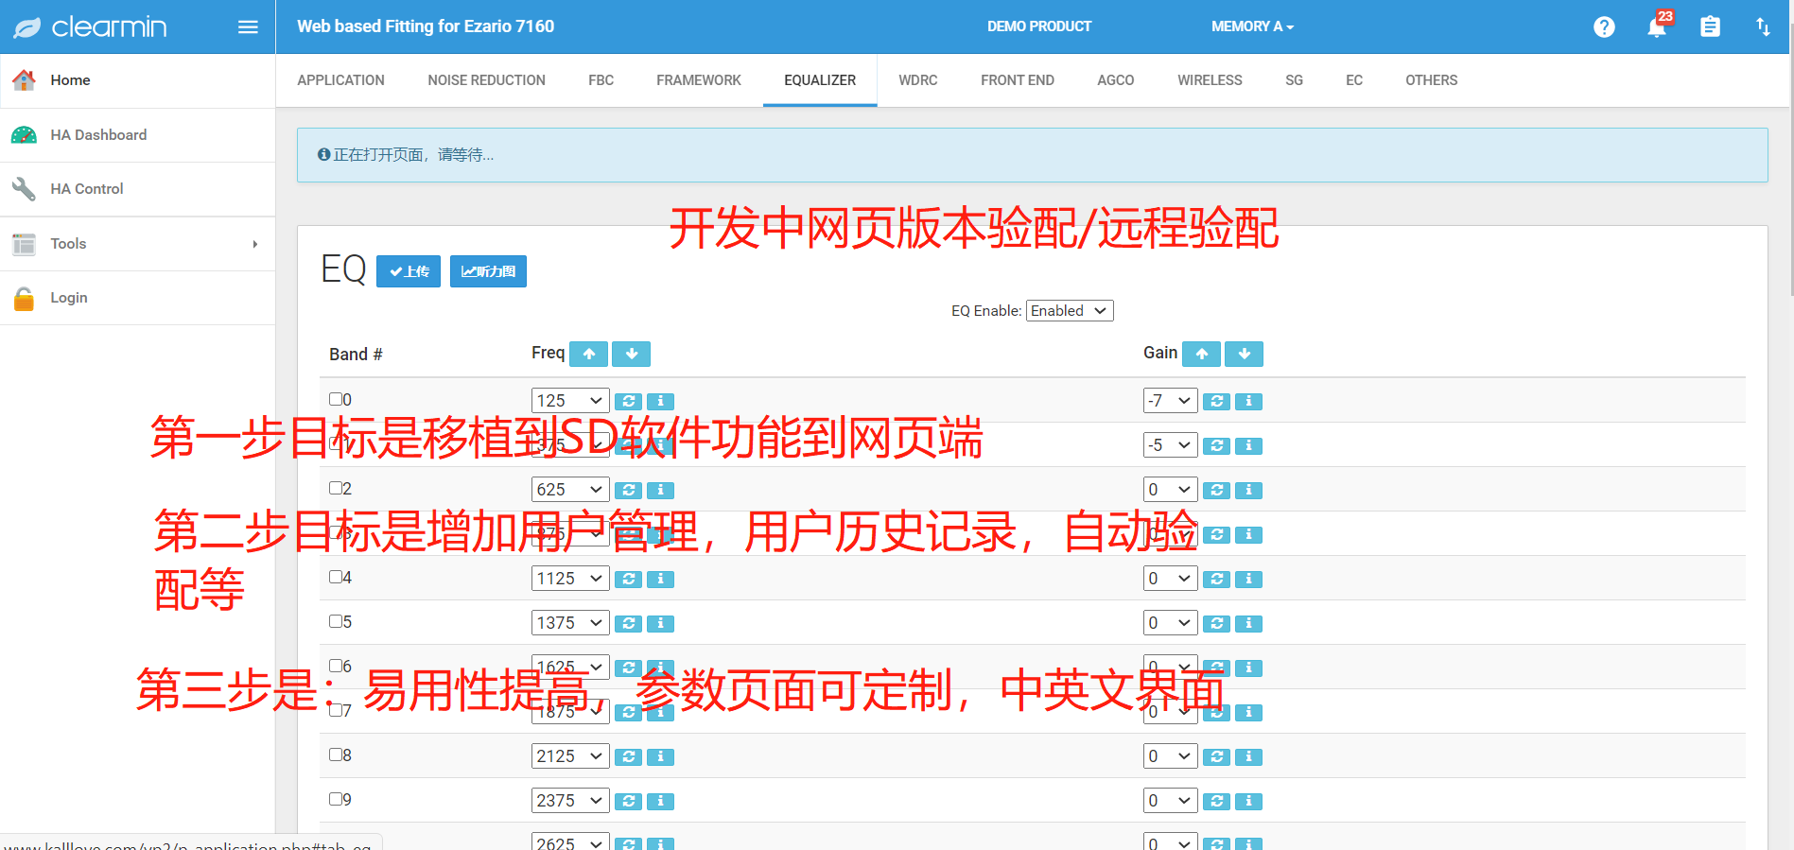Click the 听力图 audiogram button
The image size is (1794, 850).
[x=488, y=271]
